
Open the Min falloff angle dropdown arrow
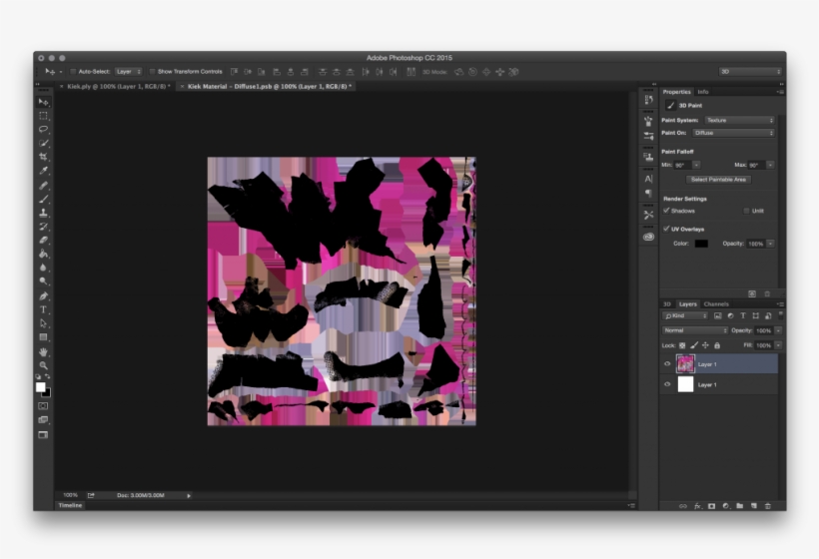pyautogui.click(x=696, y=165)
